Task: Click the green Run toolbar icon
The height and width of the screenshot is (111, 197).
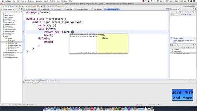Action: click(x=19, y=6)
